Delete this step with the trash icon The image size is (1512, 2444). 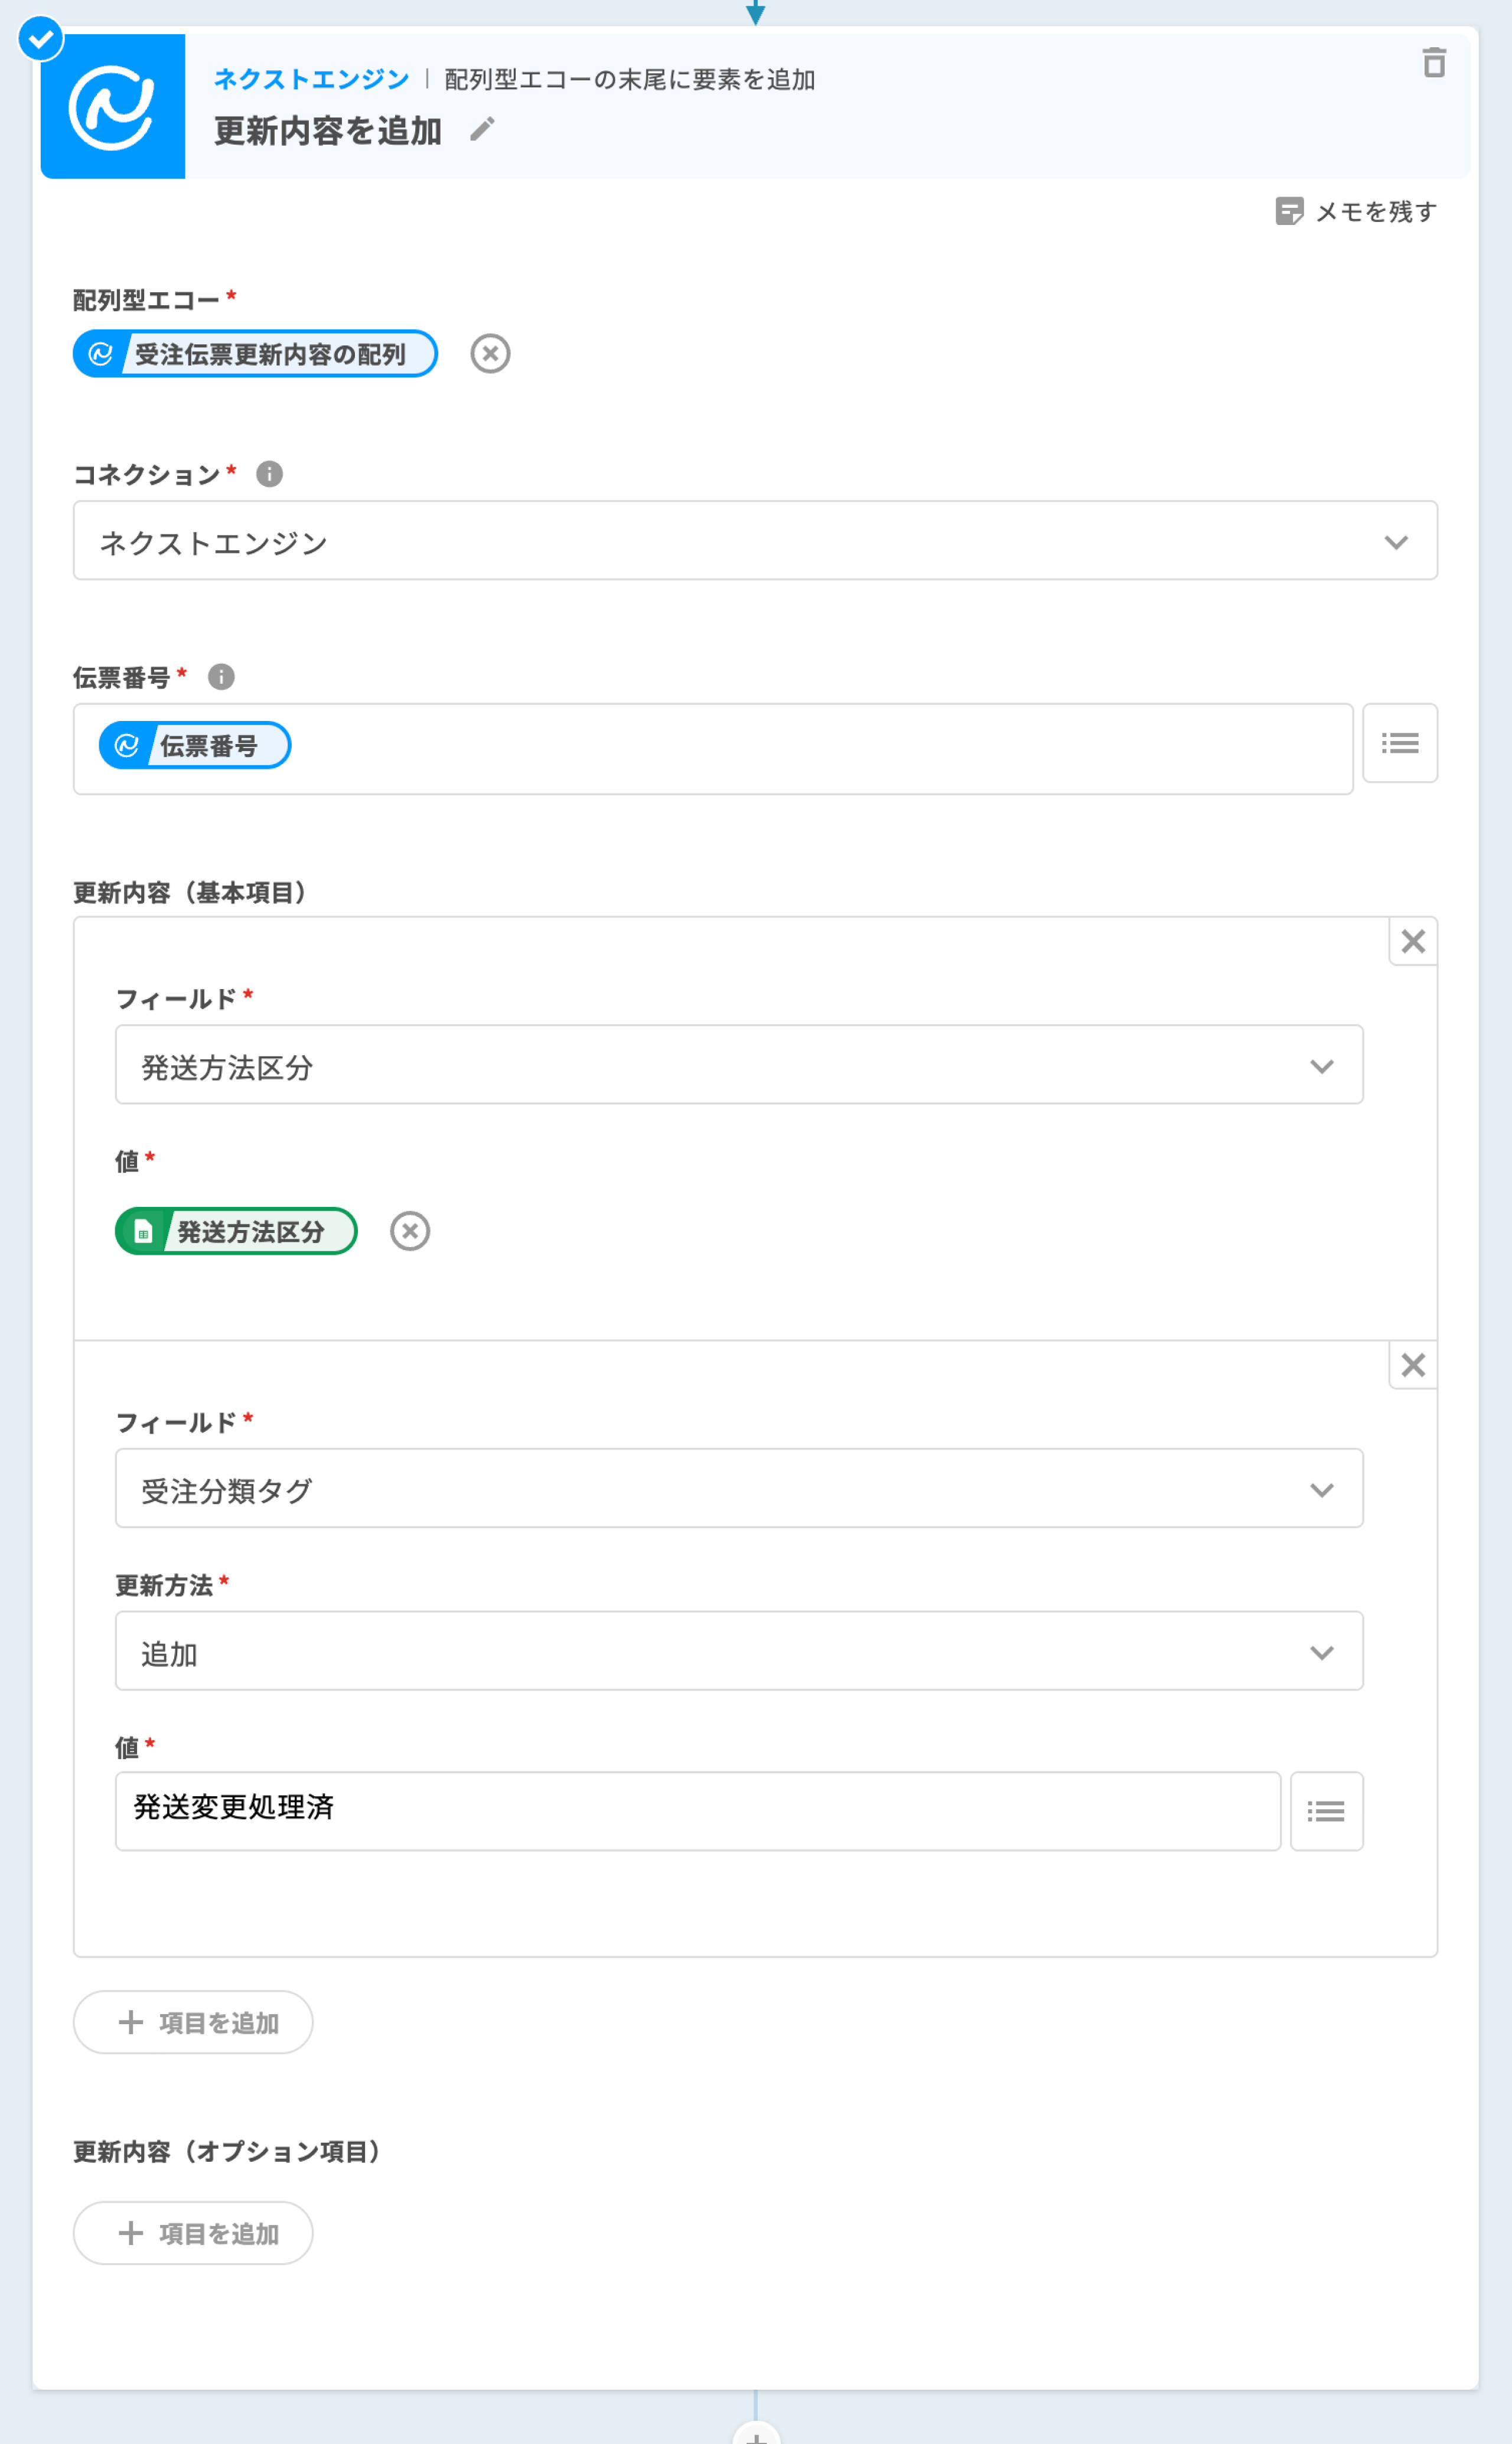[1433, 63]
